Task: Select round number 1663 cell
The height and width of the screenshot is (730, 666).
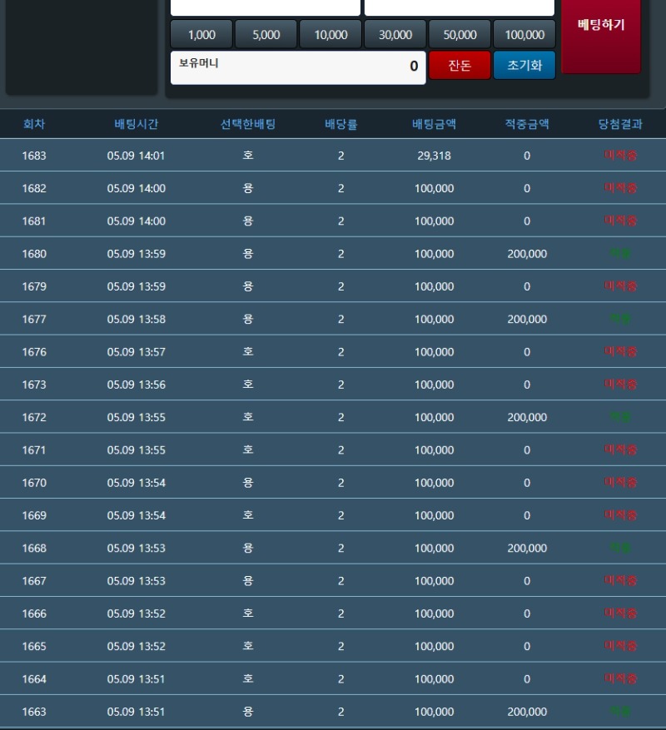Action: pyautogui.click(x=34, y=712)
